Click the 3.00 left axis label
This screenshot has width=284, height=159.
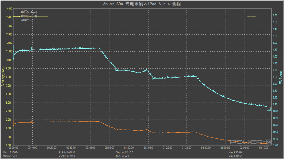click(x=9, y=120)
